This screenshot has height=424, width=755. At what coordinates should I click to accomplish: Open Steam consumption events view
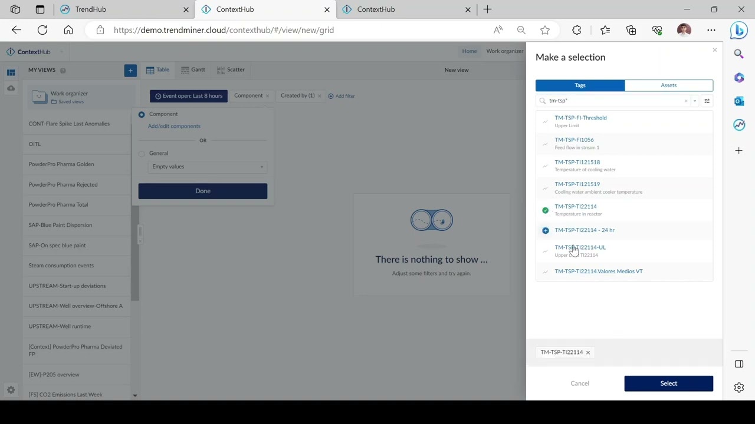tap(61, 266)
